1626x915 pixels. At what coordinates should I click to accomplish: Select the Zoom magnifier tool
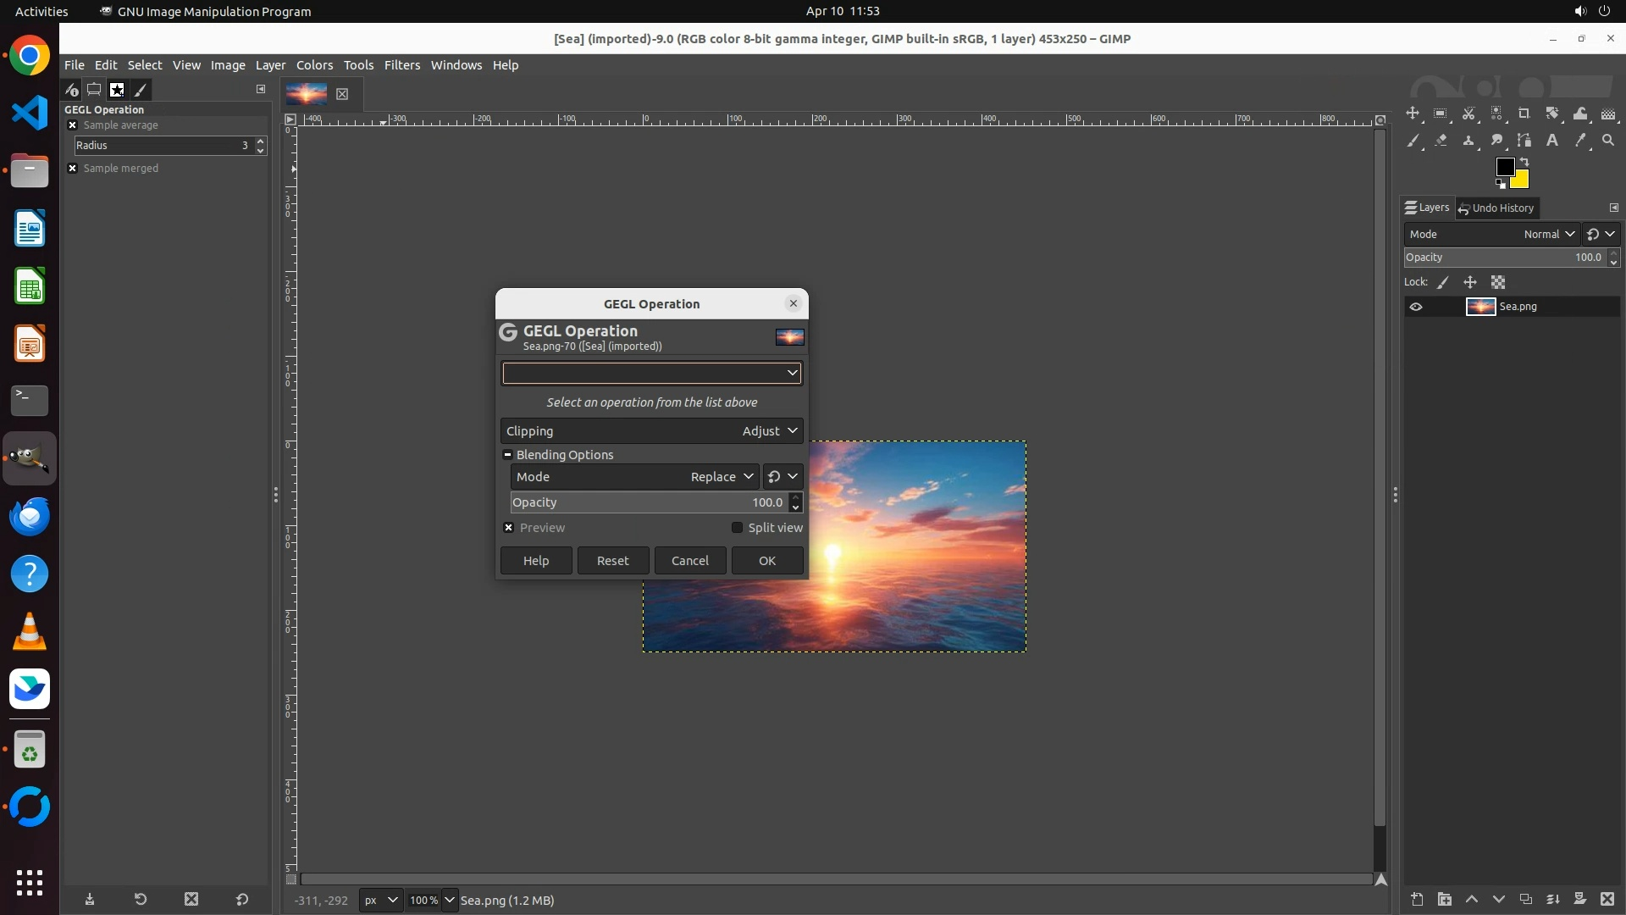[1608, 141]
